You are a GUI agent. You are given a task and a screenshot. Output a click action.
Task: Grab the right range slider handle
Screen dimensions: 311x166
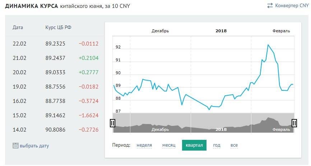click(294, 123)
